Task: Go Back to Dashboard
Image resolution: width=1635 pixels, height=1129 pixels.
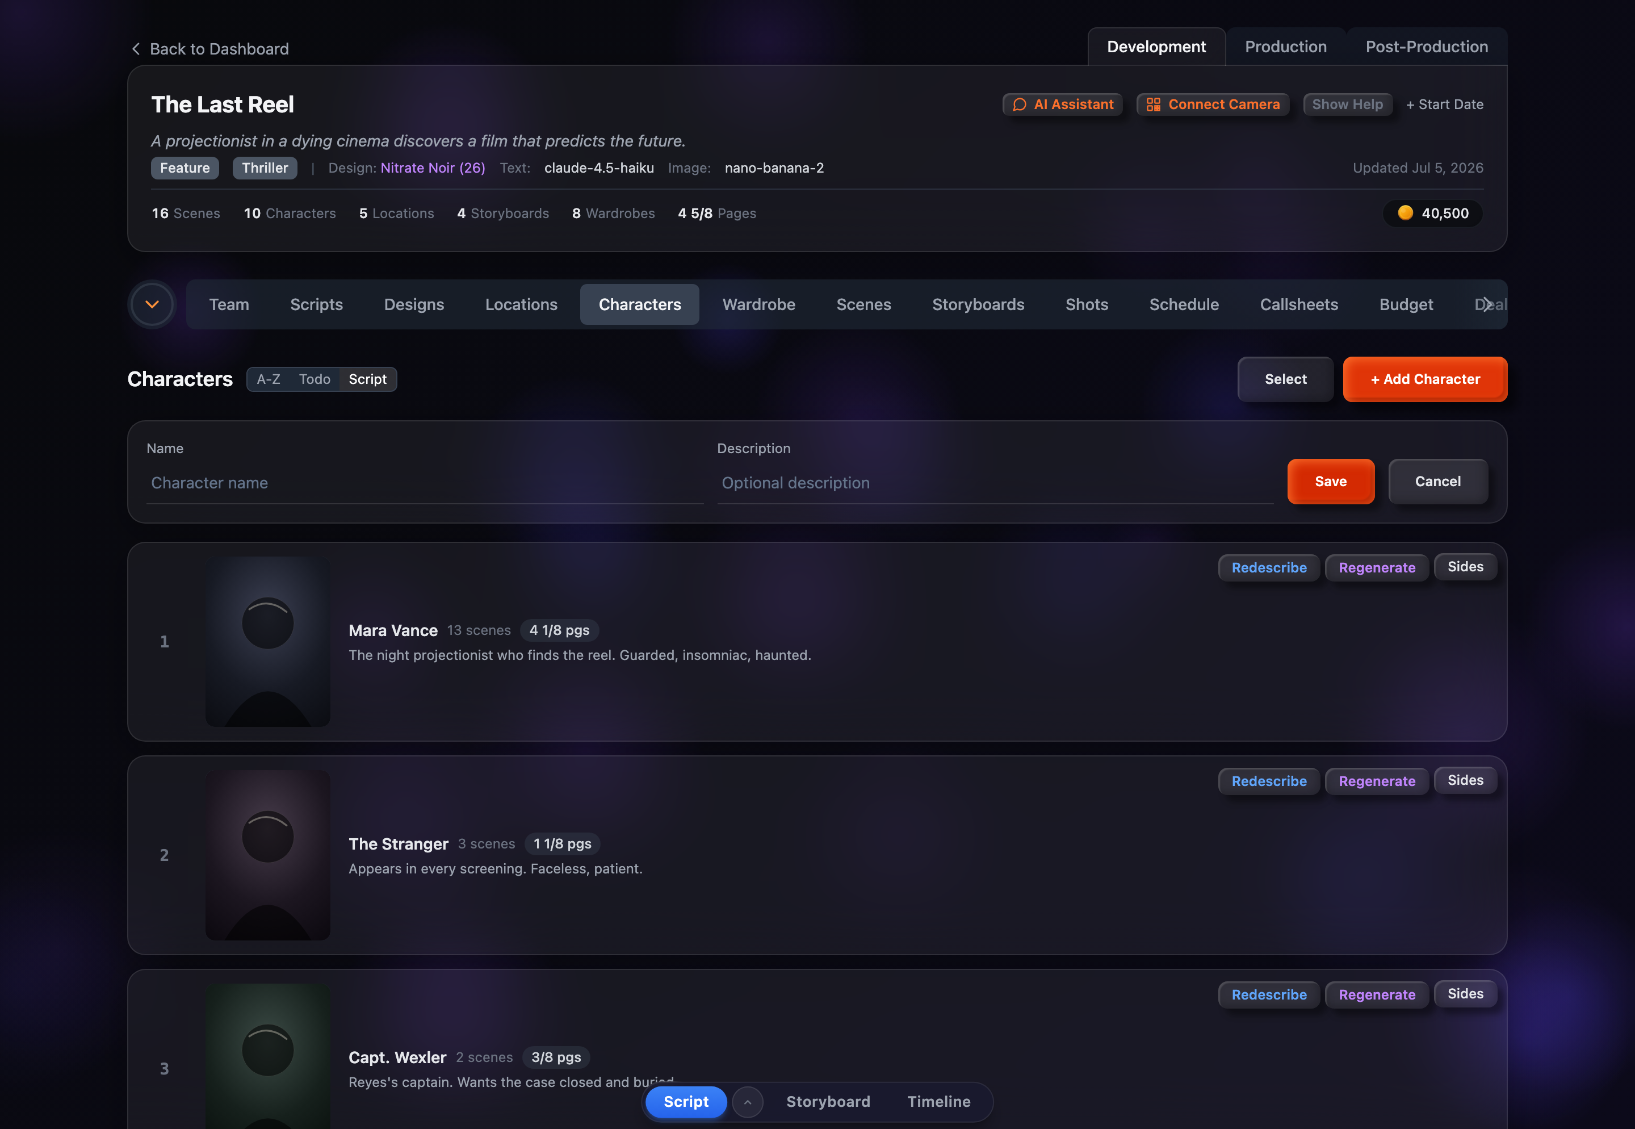Action: tap(210, 49)
